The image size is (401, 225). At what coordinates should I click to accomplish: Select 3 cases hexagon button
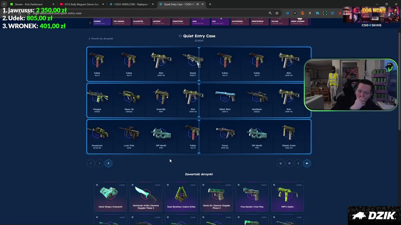point(108,163)
